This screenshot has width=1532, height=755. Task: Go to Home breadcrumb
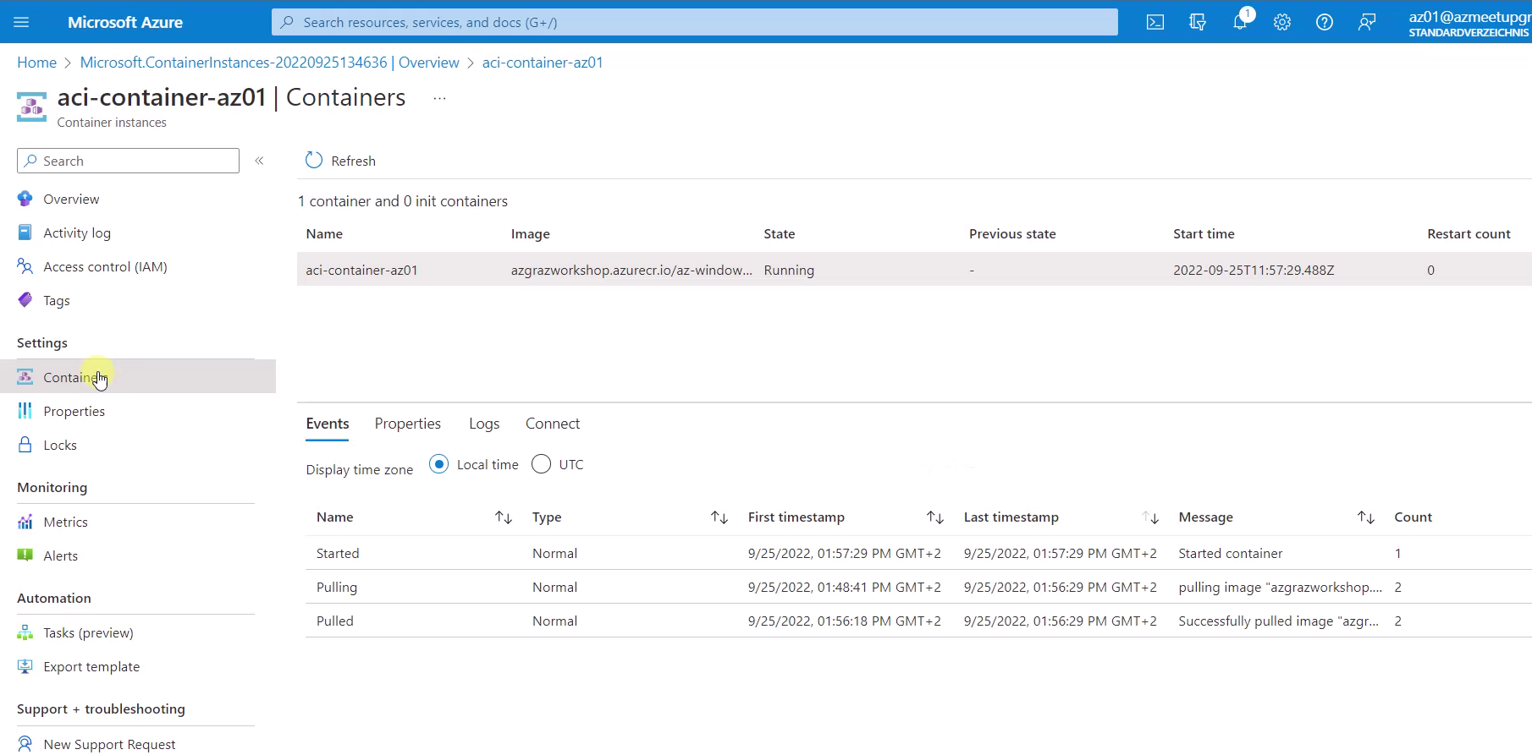pos(36,63)
